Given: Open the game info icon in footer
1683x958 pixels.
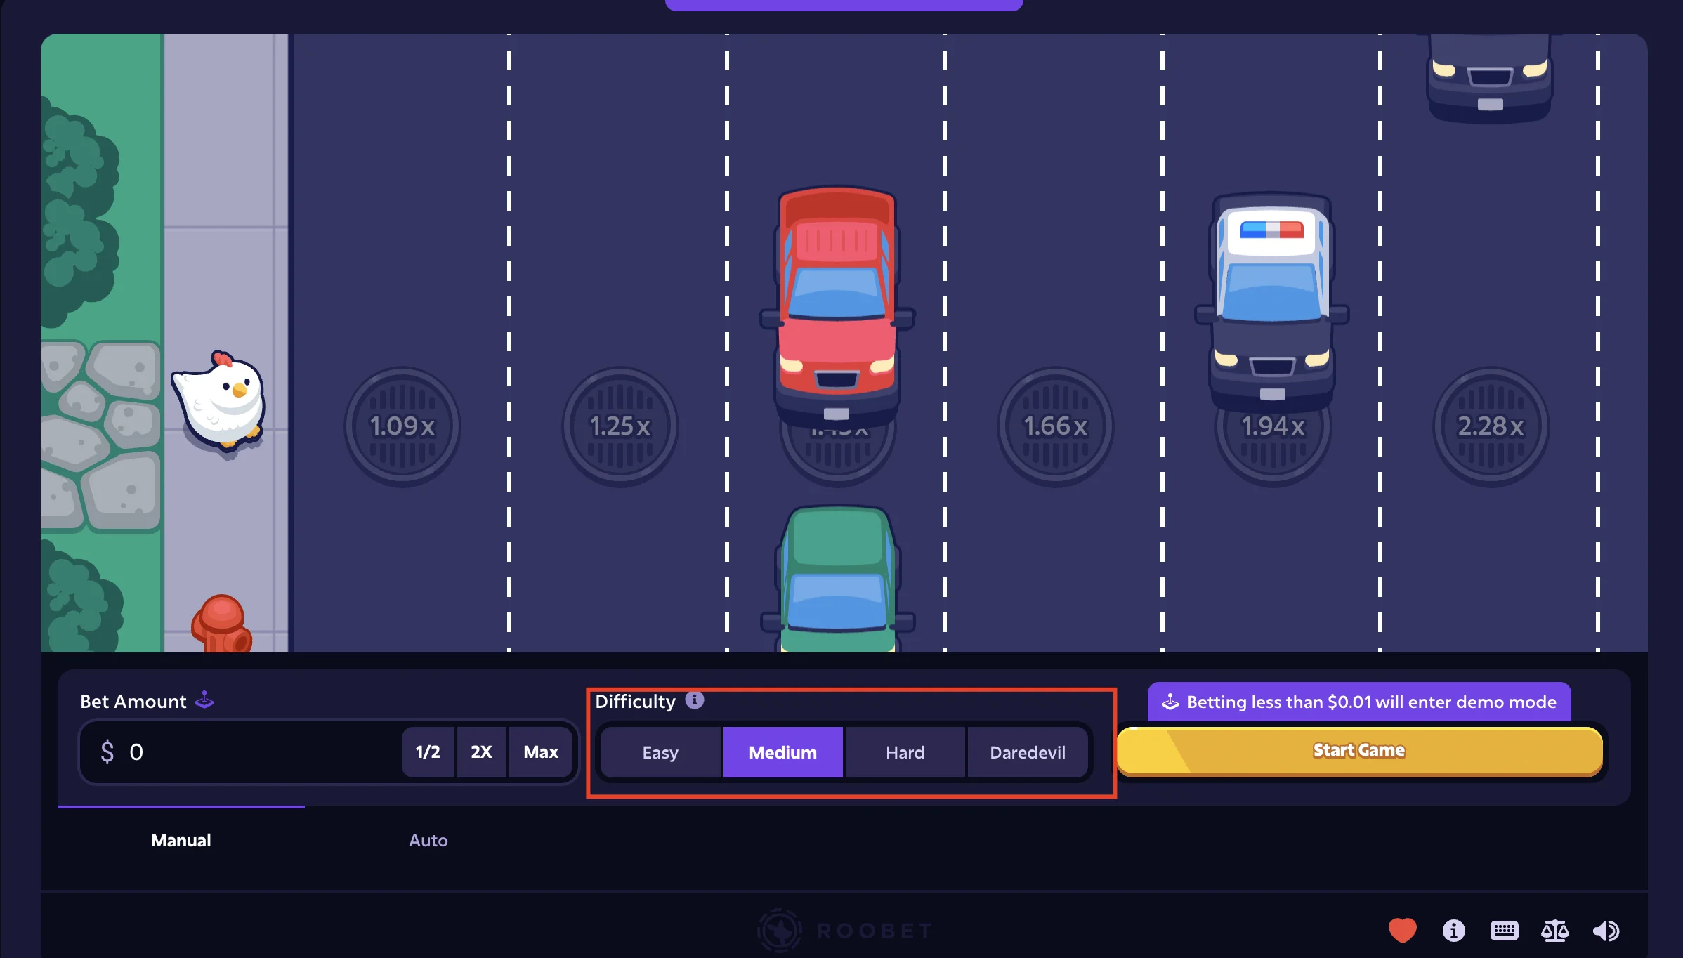Looking at the screenshot, I should [x=1453, y=931].
